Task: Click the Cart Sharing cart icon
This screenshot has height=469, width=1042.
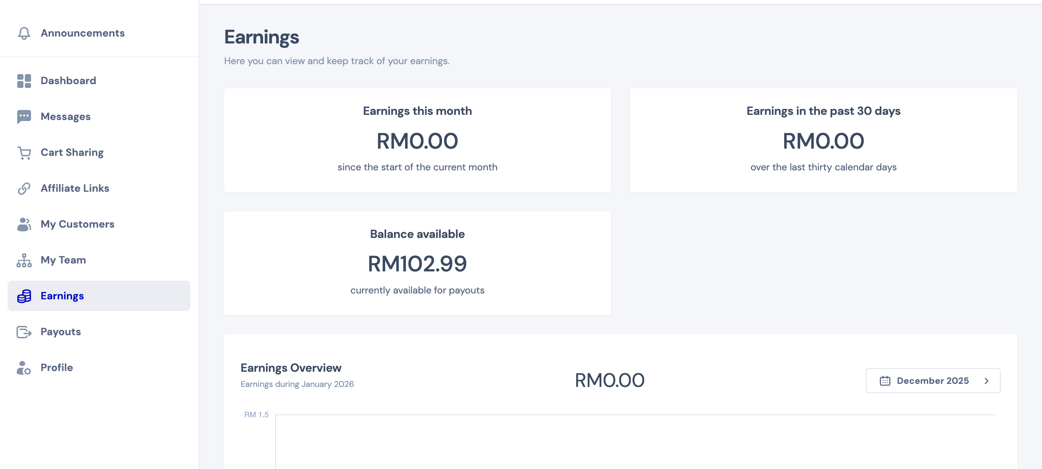Action: click(24, 152)
